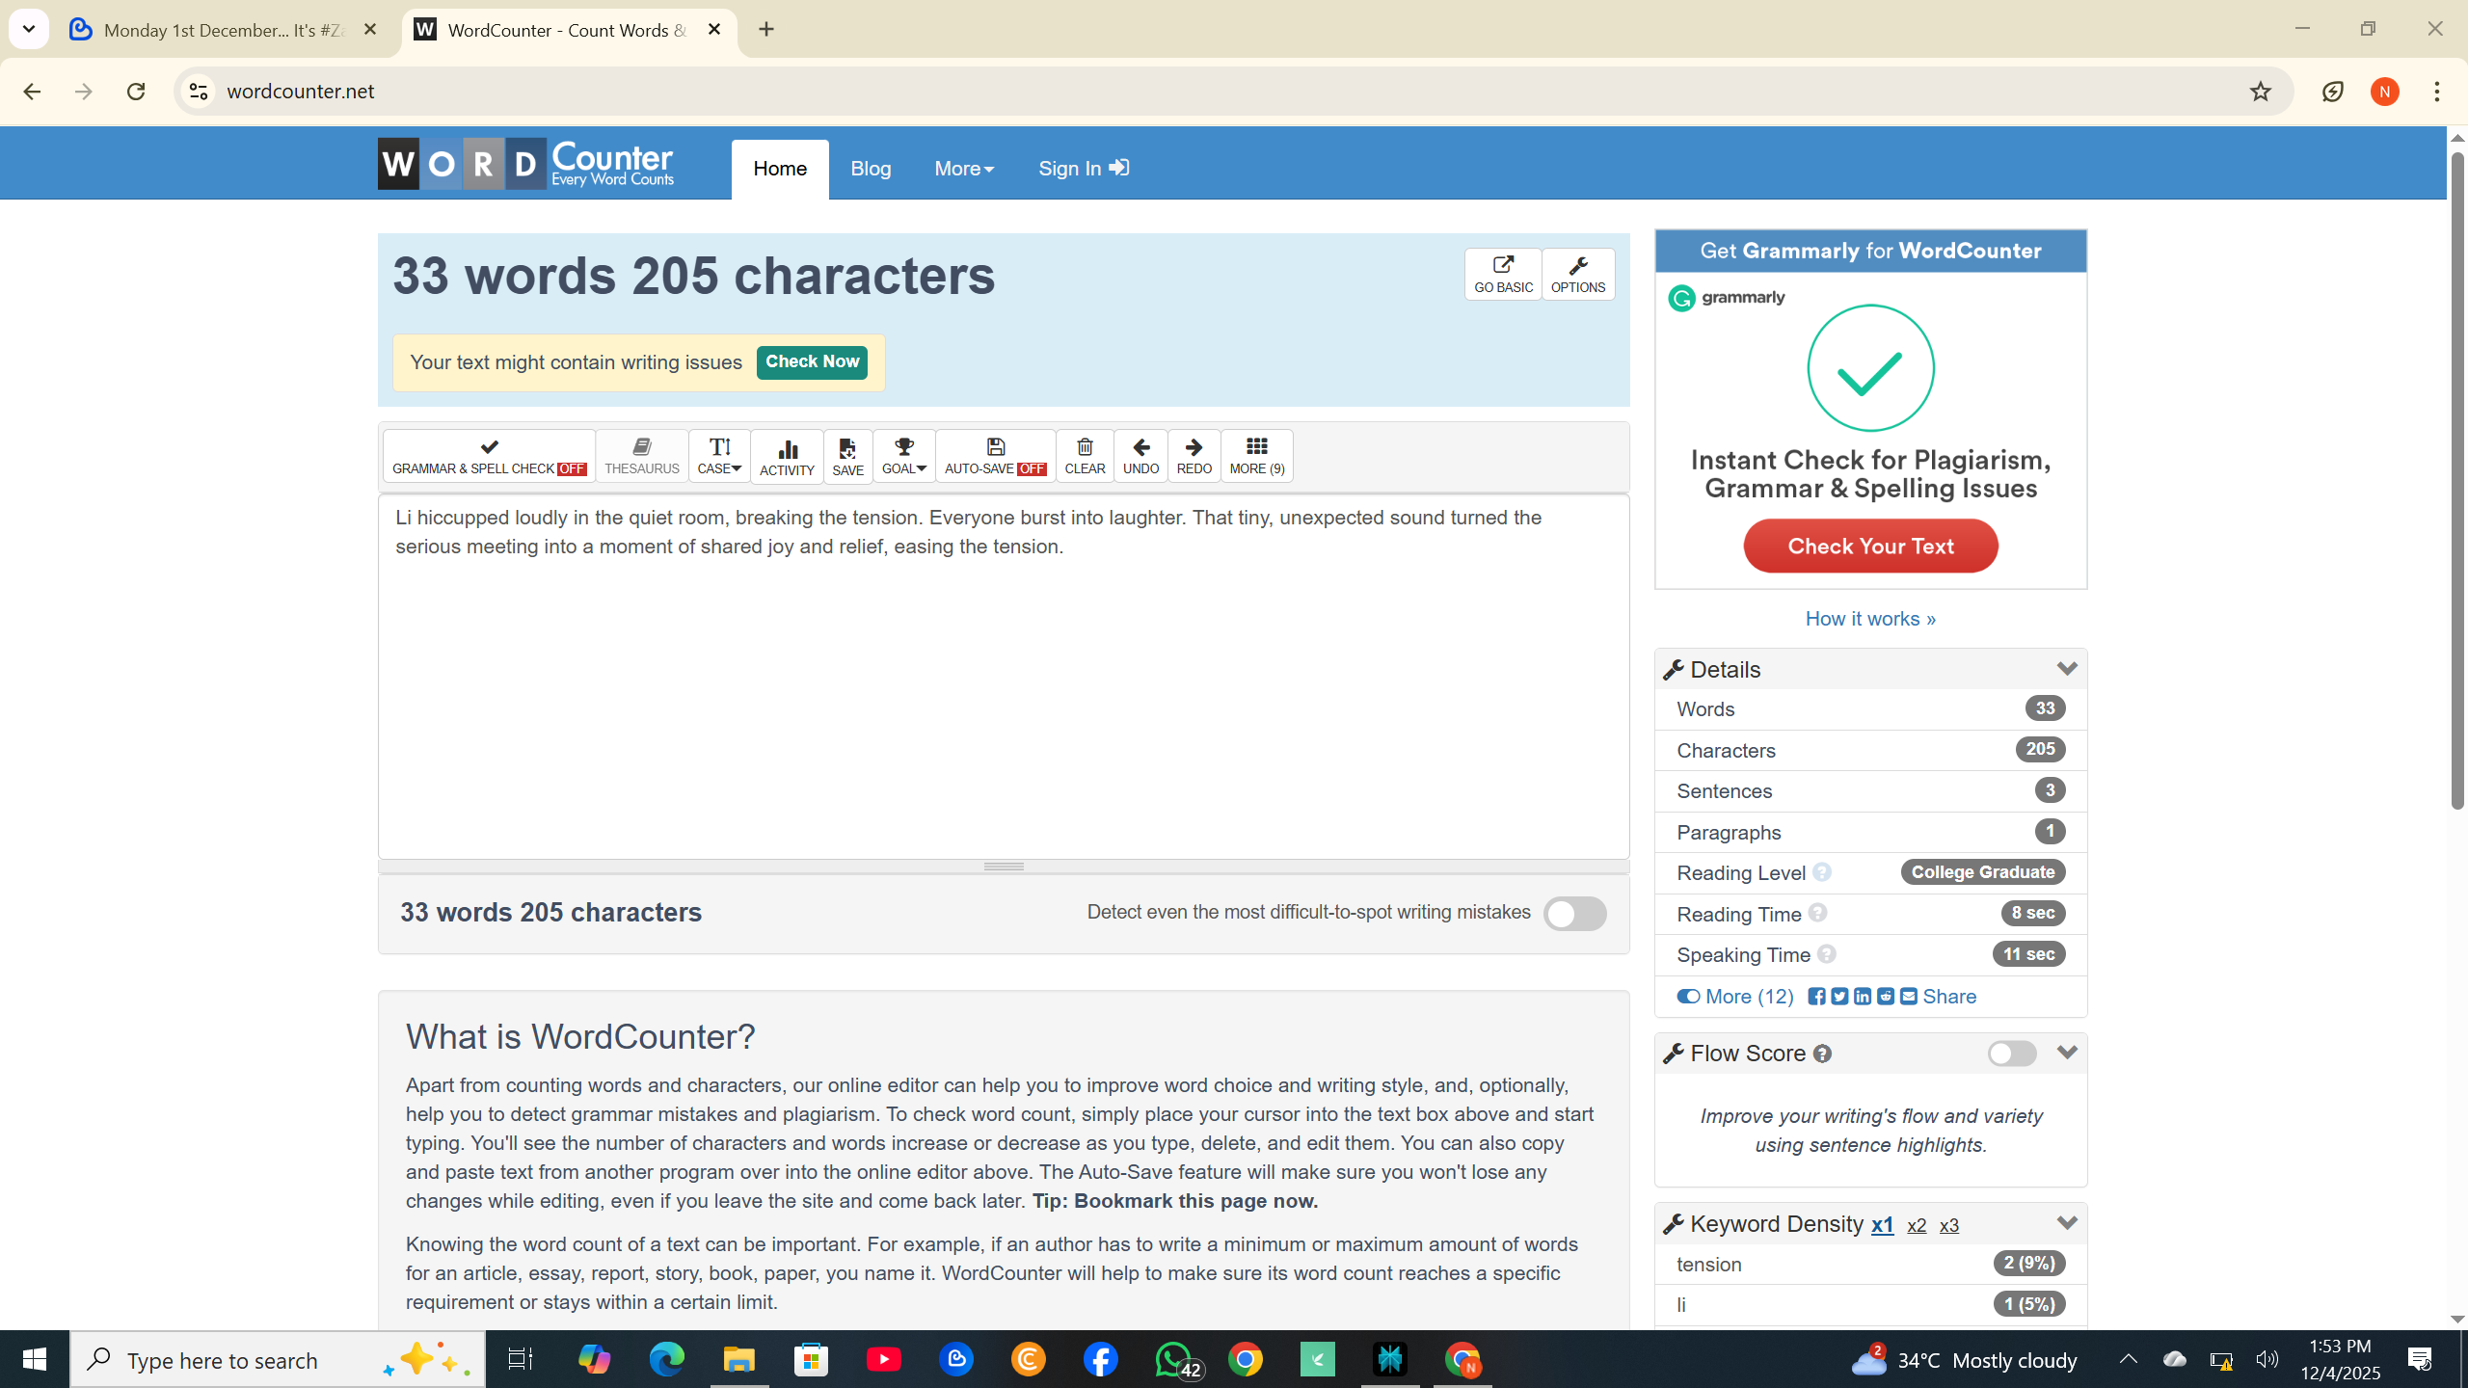This screenshot has width=2468, height=1388.
Task: Enable detect writing mistakes switch
Action: [1574, 914]
